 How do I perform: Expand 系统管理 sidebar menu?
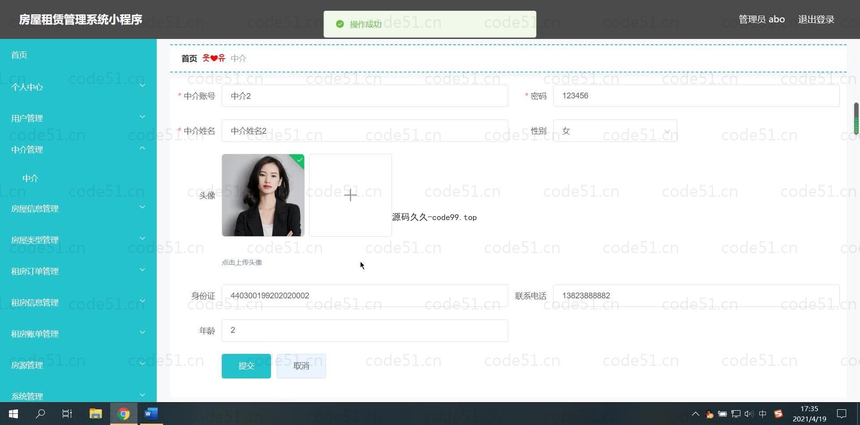[78, 395]
